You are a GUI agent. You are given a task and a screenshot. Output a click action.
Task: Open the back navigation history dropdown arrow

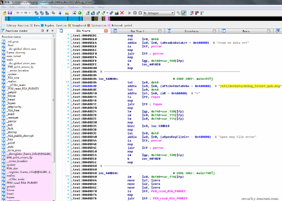[x=23, y=13]
